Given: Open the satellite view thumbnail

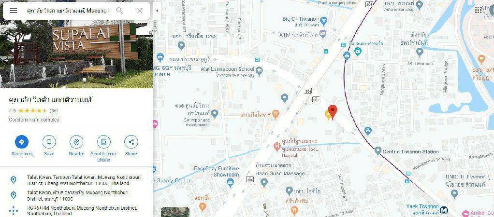Looking at the screenshot, I should (175, 212).
